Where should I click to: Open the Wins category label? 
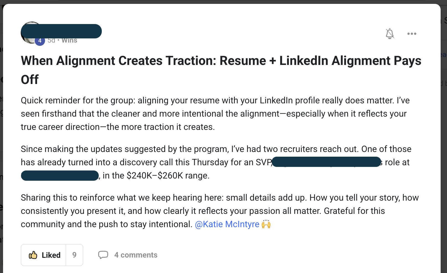[x=69, y=41]
